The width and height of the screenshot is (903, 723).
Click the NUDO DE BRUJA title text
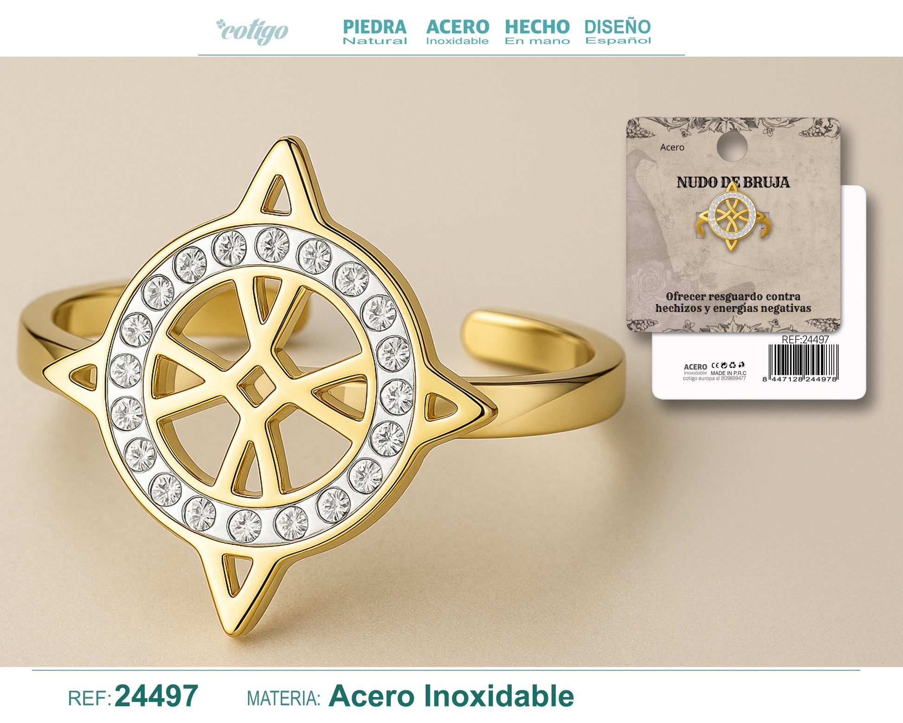(733, 182)
